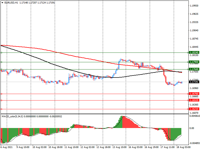Open the chart menu triangle beside EURUSD,H1

2,3
